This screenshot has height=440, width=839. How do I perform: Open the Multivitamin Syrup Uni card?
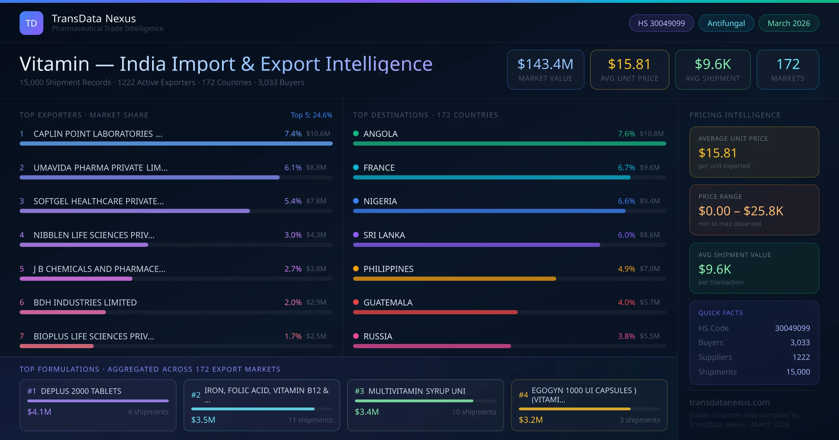coord(425,405)
